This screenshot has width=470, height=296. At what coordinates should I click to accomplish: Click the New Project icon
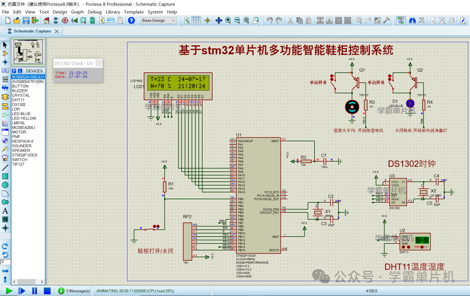tap(8, 20)
